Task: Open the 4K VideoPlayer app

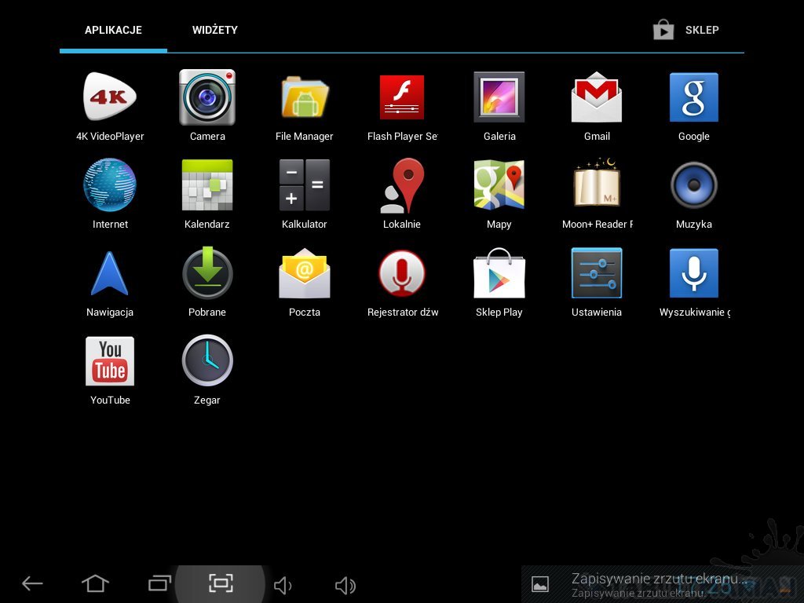Action: coord(110,97)
